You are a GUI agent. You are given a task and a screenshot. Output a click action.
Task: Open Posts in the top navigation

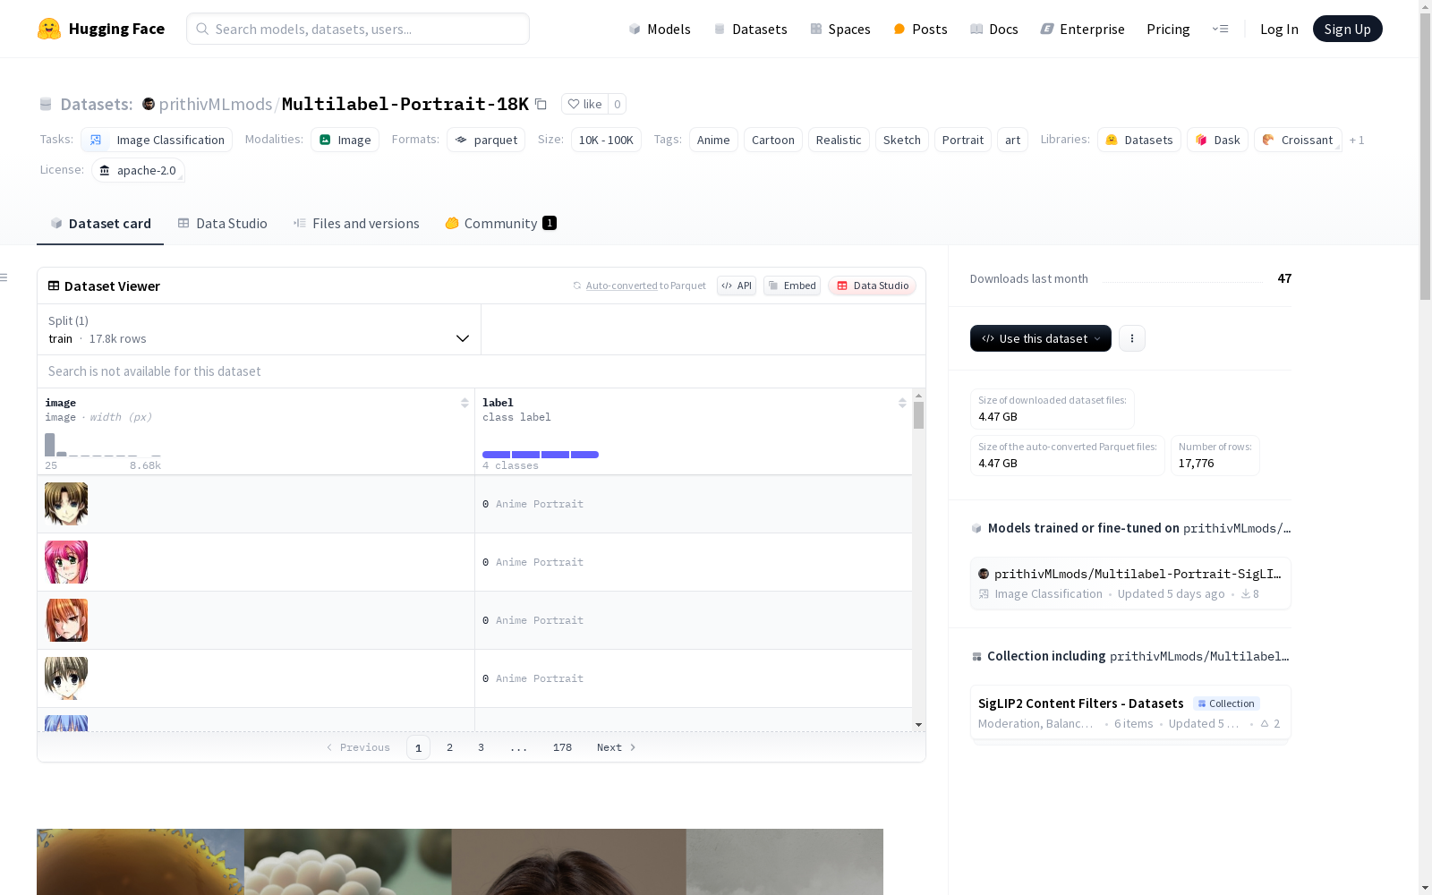(x=920, y=29)
